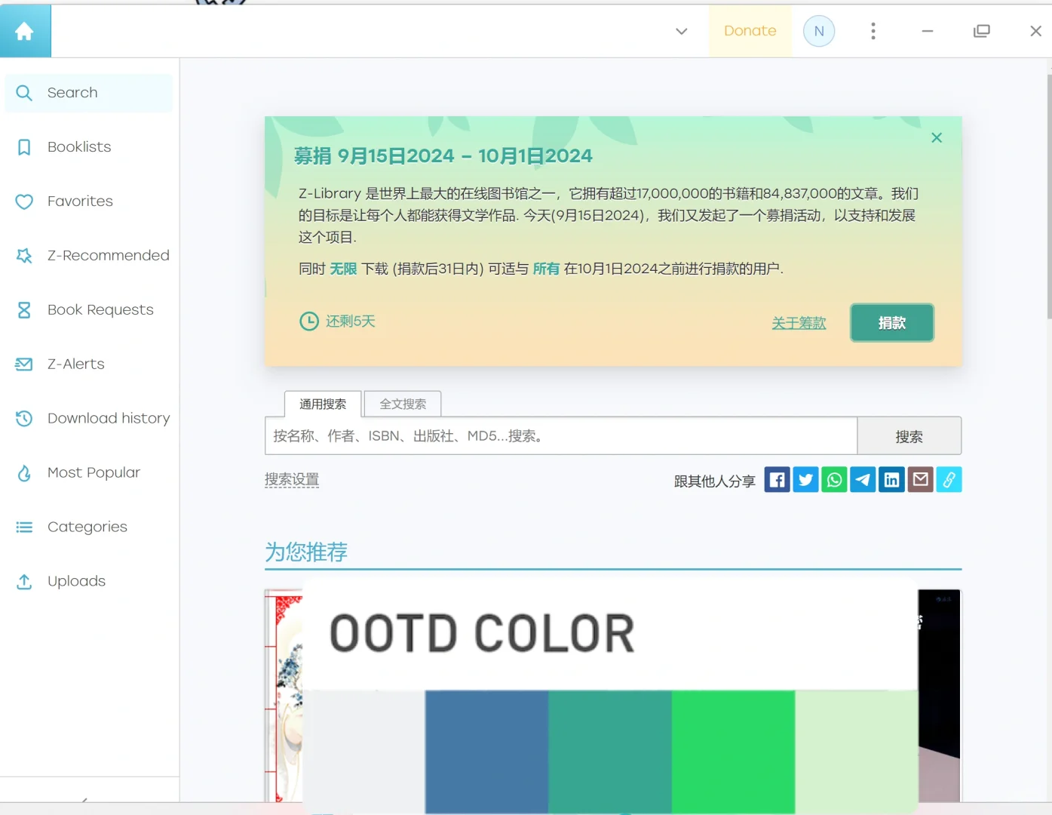Screen dimensions: 1052x815
Task: Click the Favorites heart icon
Action: click(24, 201)
